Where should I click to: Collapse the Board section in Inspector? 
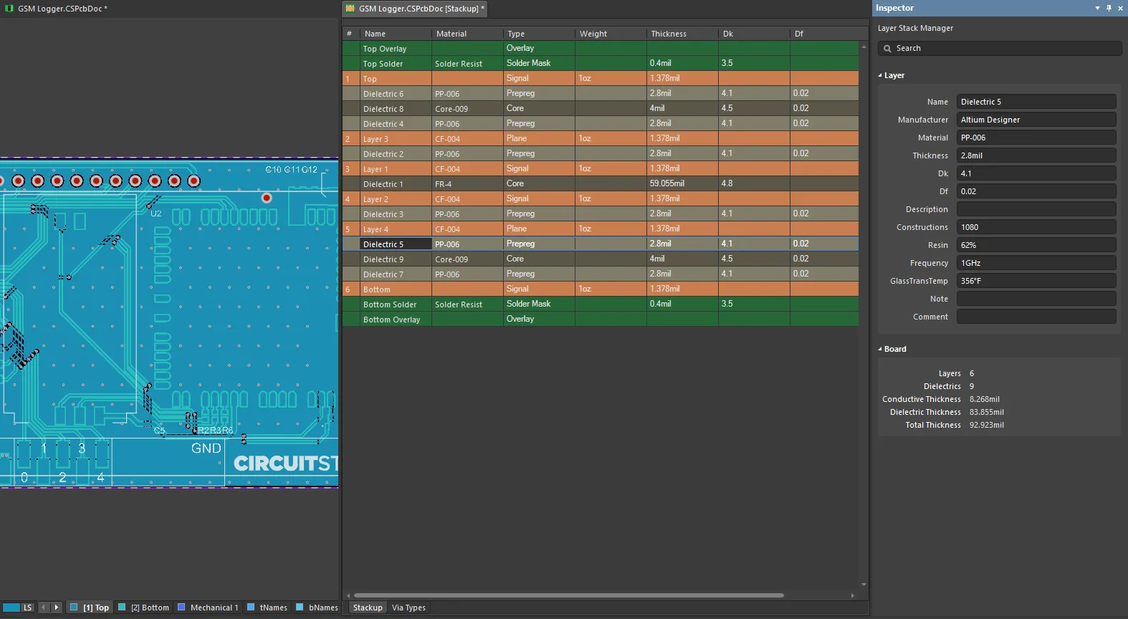click(x=880, y=349)
